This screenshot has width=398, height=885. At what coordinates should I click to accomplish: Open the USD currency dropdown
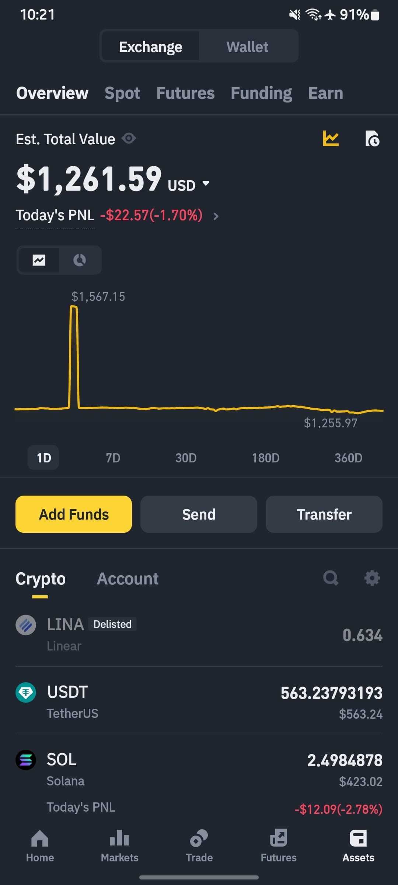pyautogui.click(x=189, y=185)
